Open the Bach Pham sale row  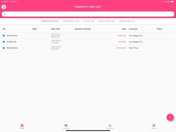[x=88, y=48]
